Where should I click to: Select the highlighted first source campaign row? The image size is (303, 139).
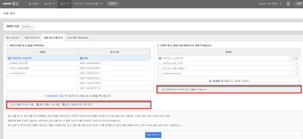42,58
